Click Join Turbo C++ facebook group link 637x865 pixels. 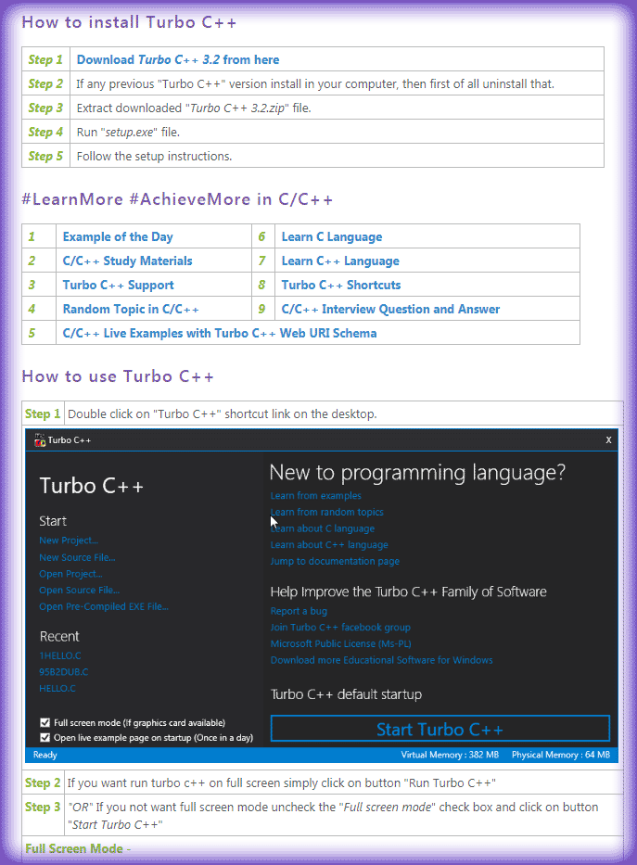point(340,628)
